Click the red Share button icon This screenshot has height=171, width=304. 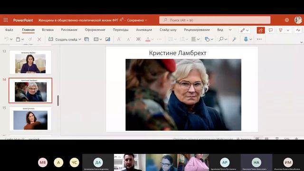tap(261, 30)
